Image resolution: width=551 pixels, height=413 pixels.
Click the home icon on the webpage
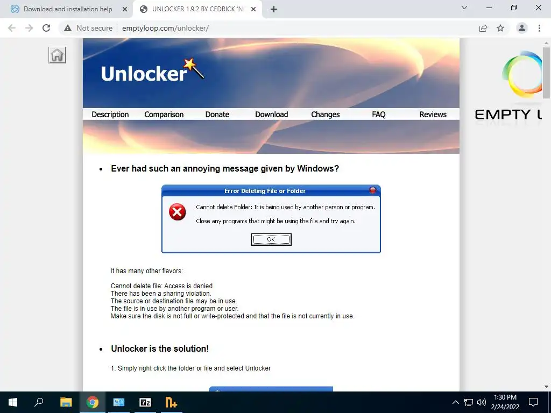pos(57,55)
